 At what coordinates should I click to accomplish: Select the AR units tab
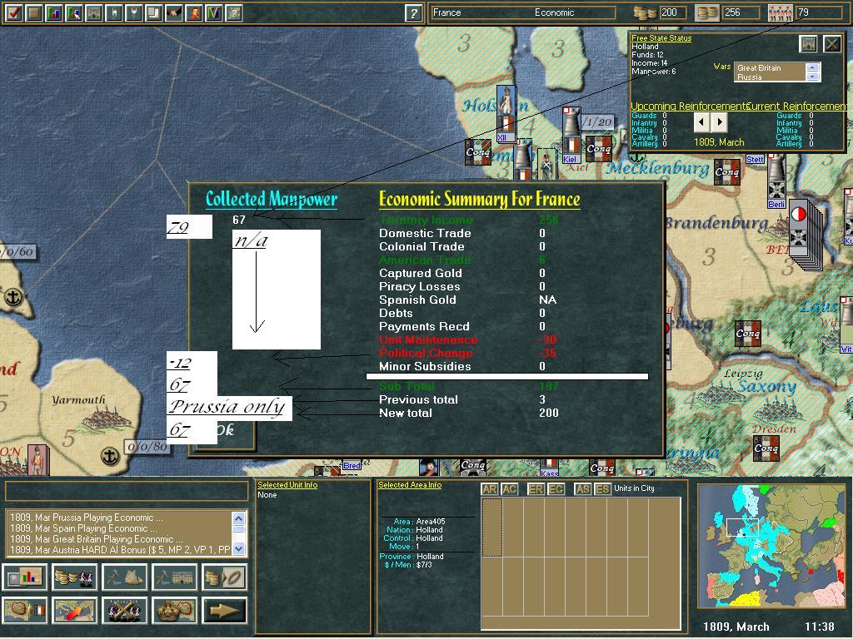click(x=489, y=489)
